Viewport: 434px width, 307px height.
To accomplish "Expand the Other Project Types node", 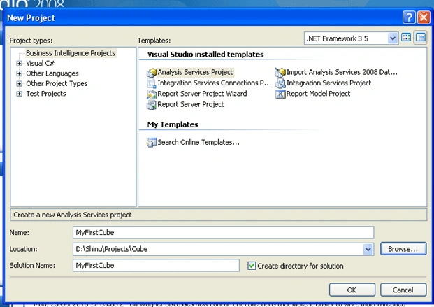I will point(19,84).
